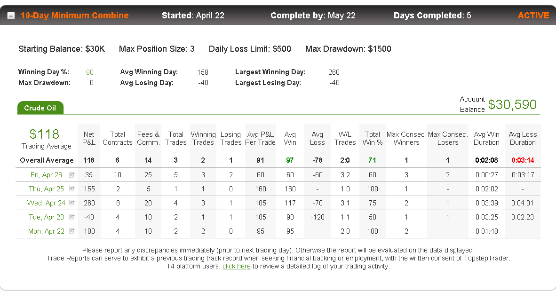556x291 pixels.
Task: Open the Mon, Apr 22 daily report
Action: 46,231
